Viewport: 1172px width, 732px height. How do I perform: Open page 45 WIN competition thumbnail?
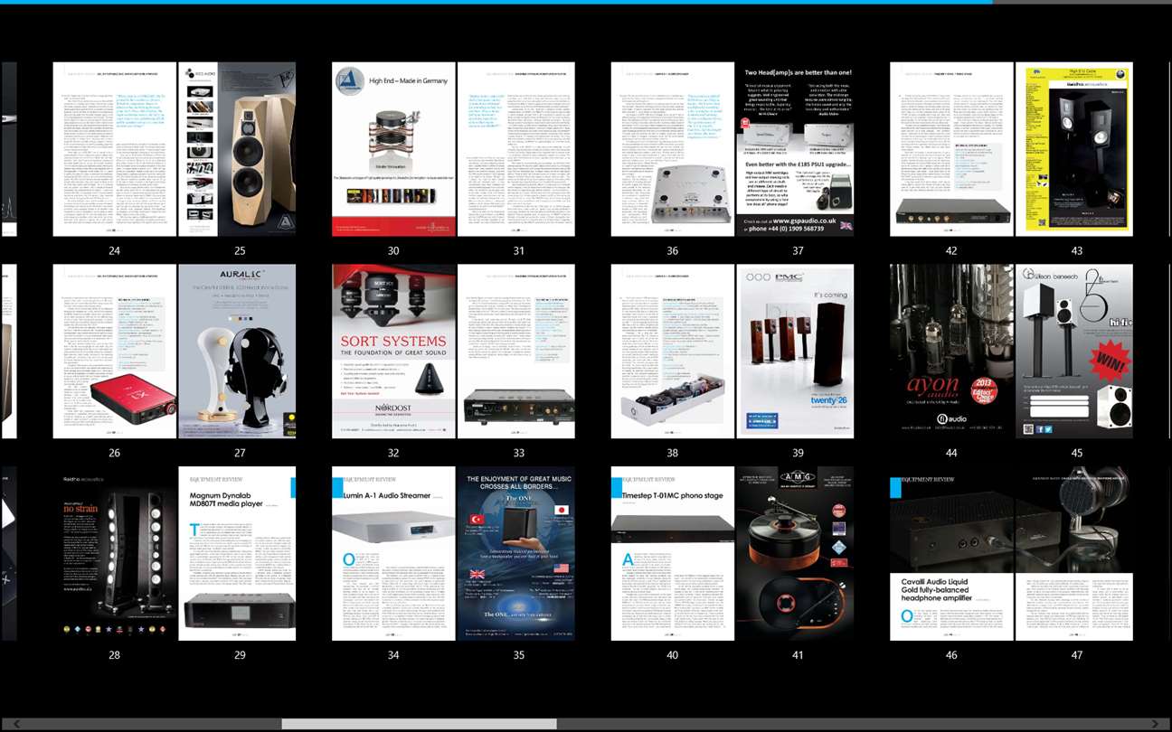coord(1074,352)
